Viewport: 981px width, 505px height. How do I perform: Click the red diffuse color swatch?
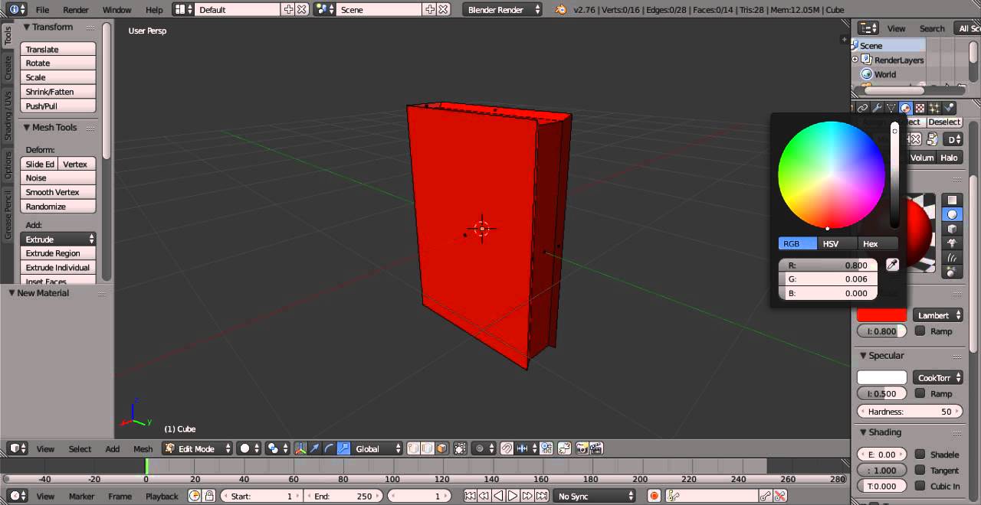[881, 315]
